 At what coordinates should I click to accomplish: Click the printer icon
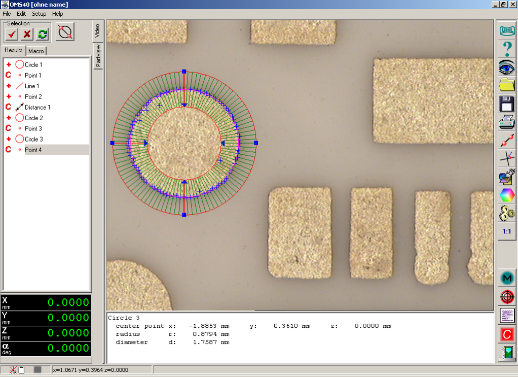pyautogui.click(x=507, y=122)
